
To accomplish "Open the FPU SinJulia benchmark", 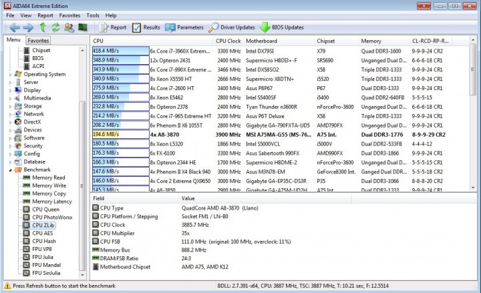I will (x=46, y=273).
